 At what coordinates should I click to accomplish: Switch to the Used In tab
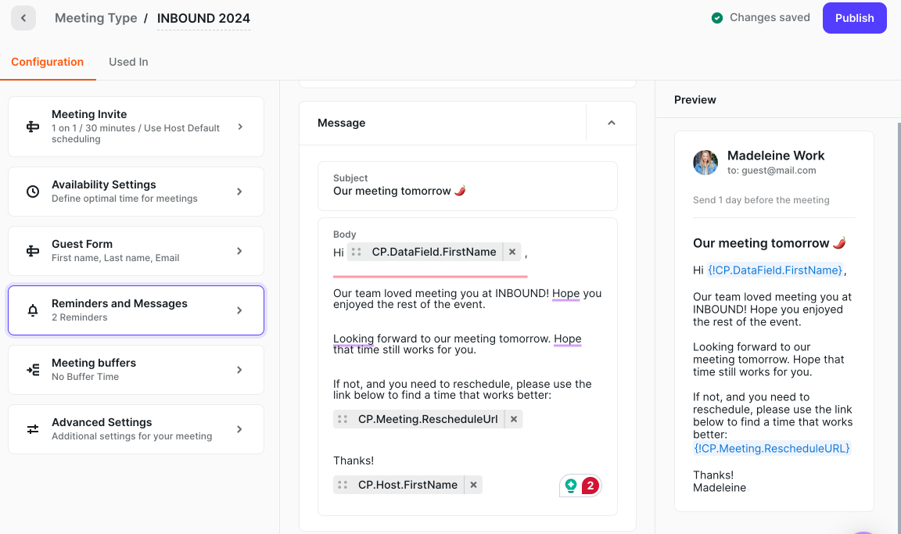pyautogui.click(x=128, y=62)
